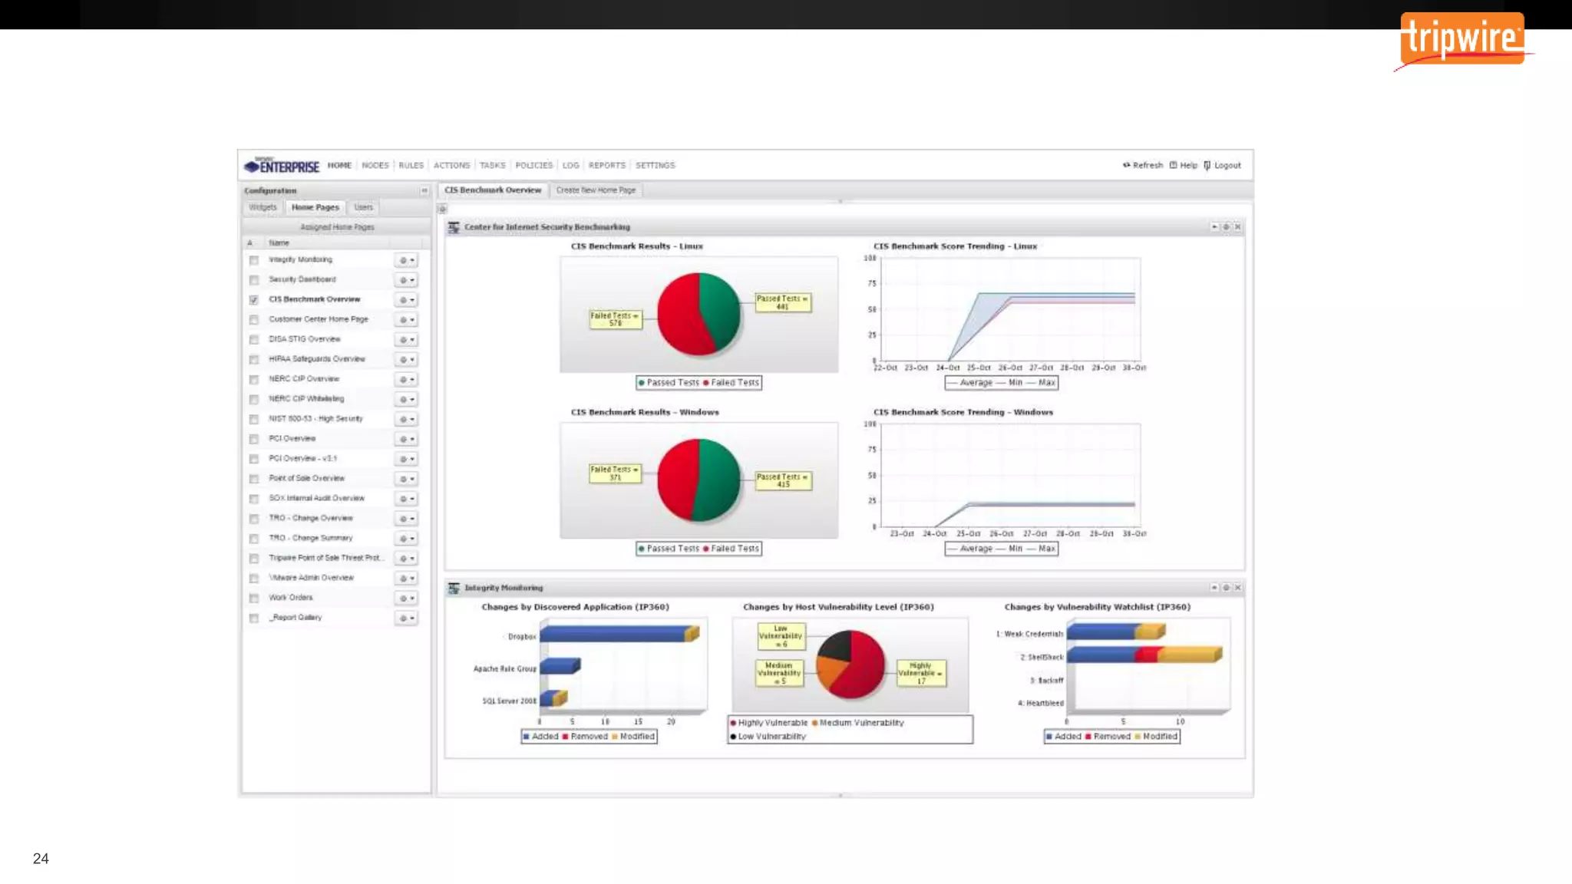The image size is (1572, 884).
Task: Open settings gear of Center for Internet Security widget
Action: point(1226,227)
